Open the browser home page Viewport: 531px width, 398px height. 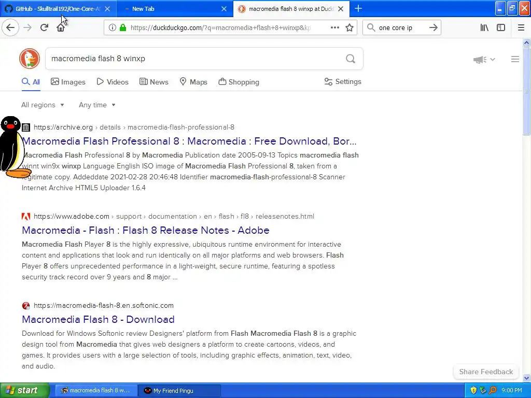tap(61, 27)
